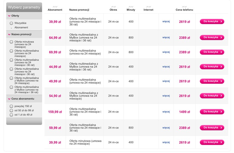Screen dimensions: 234x153
Task: Check the powyżej 150 zł price filter
Action: pyautogui.click(x=11, y=106)
